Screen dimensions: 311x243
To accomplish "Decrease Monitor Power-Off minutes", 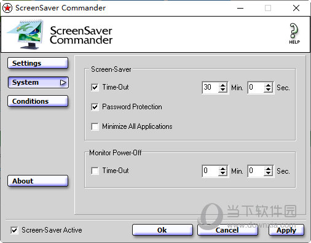I will 222,174.
